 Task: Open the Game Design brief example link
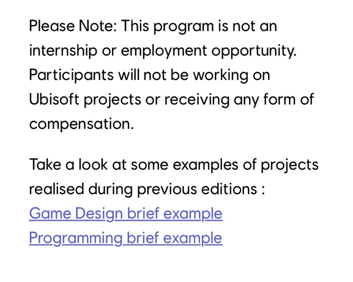click(126, 214)
